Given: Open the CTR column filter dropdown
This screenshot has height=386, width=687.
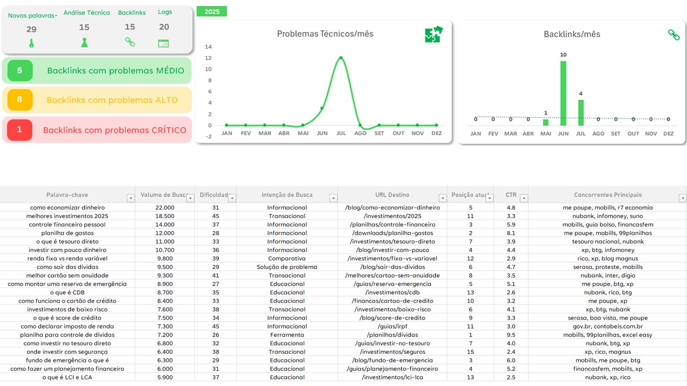Looking at the screenshot, I should click(x=524, y=198).
